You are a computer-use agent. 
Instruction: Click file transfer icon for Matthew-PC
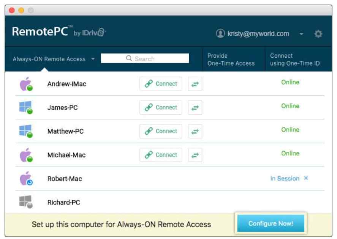click(x=195, y=131)
